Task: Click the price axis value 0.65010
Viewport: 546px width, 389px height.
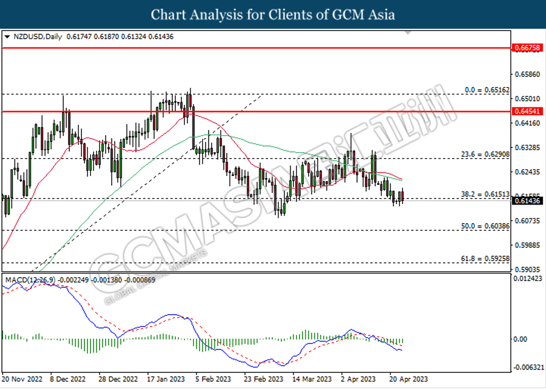Action: (527, 98)
